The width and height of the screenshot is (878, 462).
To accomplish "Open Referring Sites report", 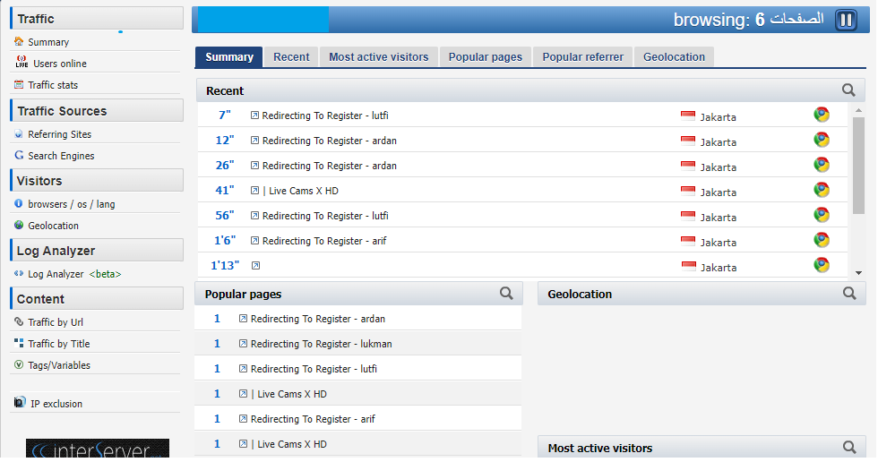I will click(59, 134).
